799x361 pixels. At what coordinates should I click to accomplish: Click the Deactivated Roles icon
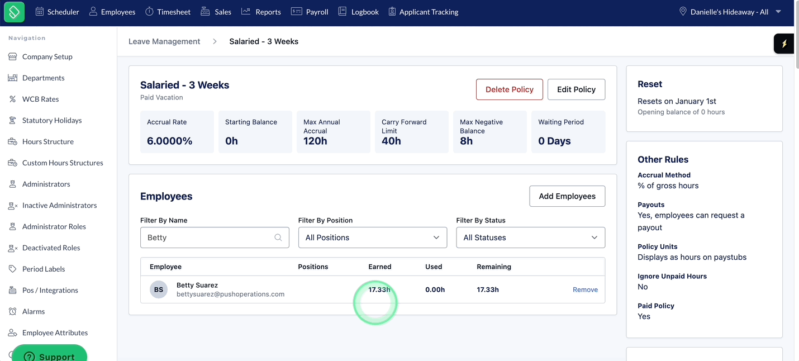[12, 248]
